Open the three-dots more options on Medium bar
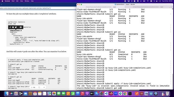The height and width of the screenshot is (97, 174). coord(44,87)
